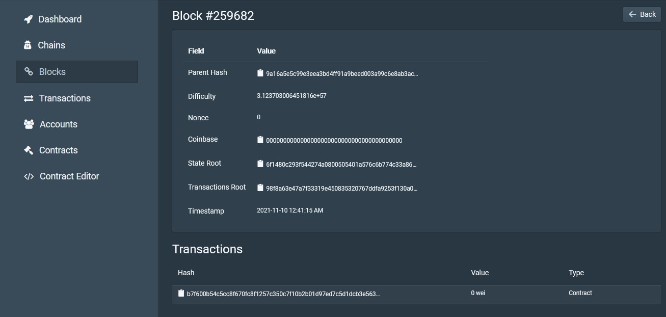This screenshot has width=666, height=317.
Task: Open the Contract Editor page
Action: pyautogui.click(x=69, y=176)
